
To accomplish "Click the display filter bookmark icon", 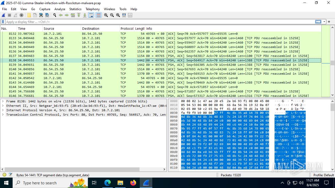I will click(3, 22).
